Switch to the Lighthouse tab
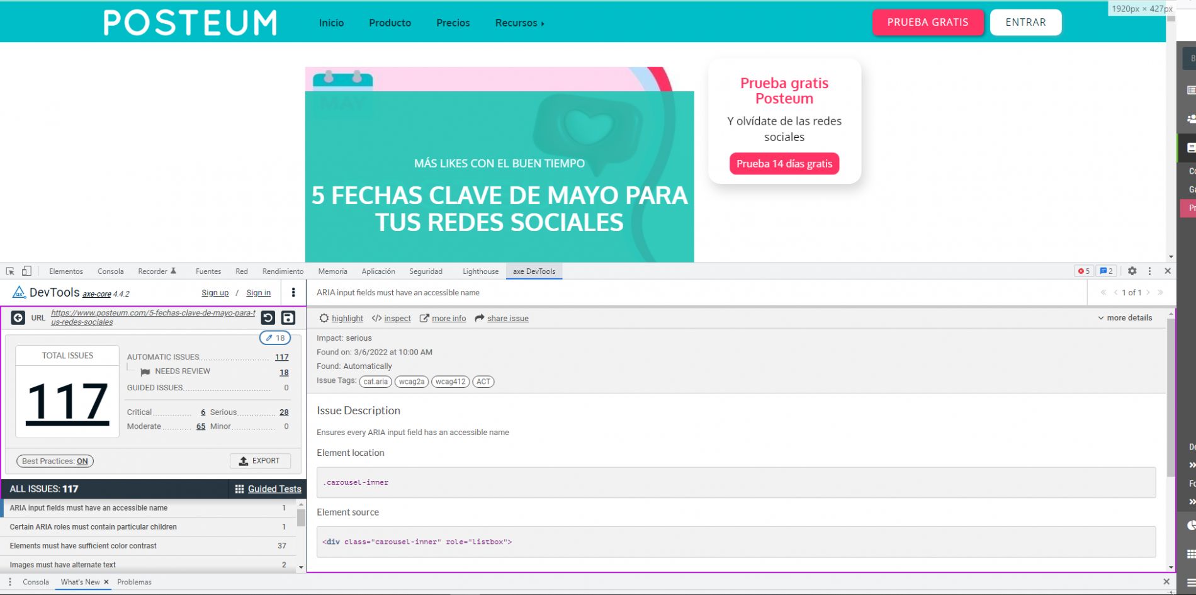This screenshot has width=1196, height=595. pyautogui.click(x=480, y=271)
